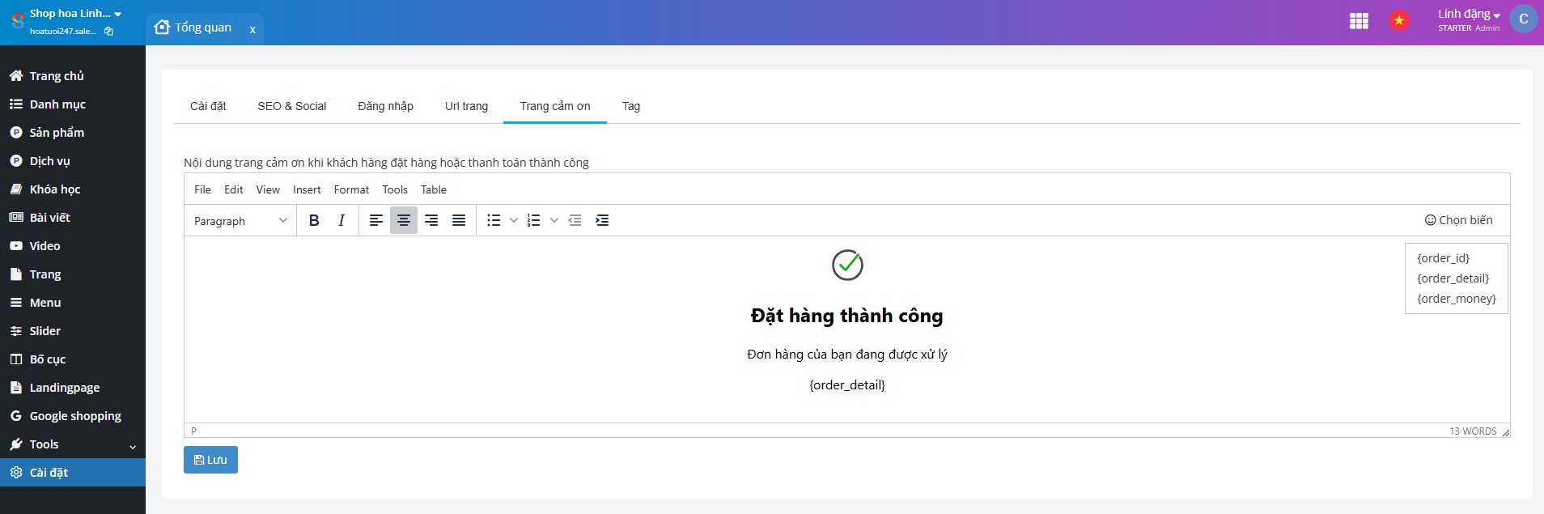Go to Trang chủ in sidebar
This screenshot has height=514, width=1544.
coord(73,76)
